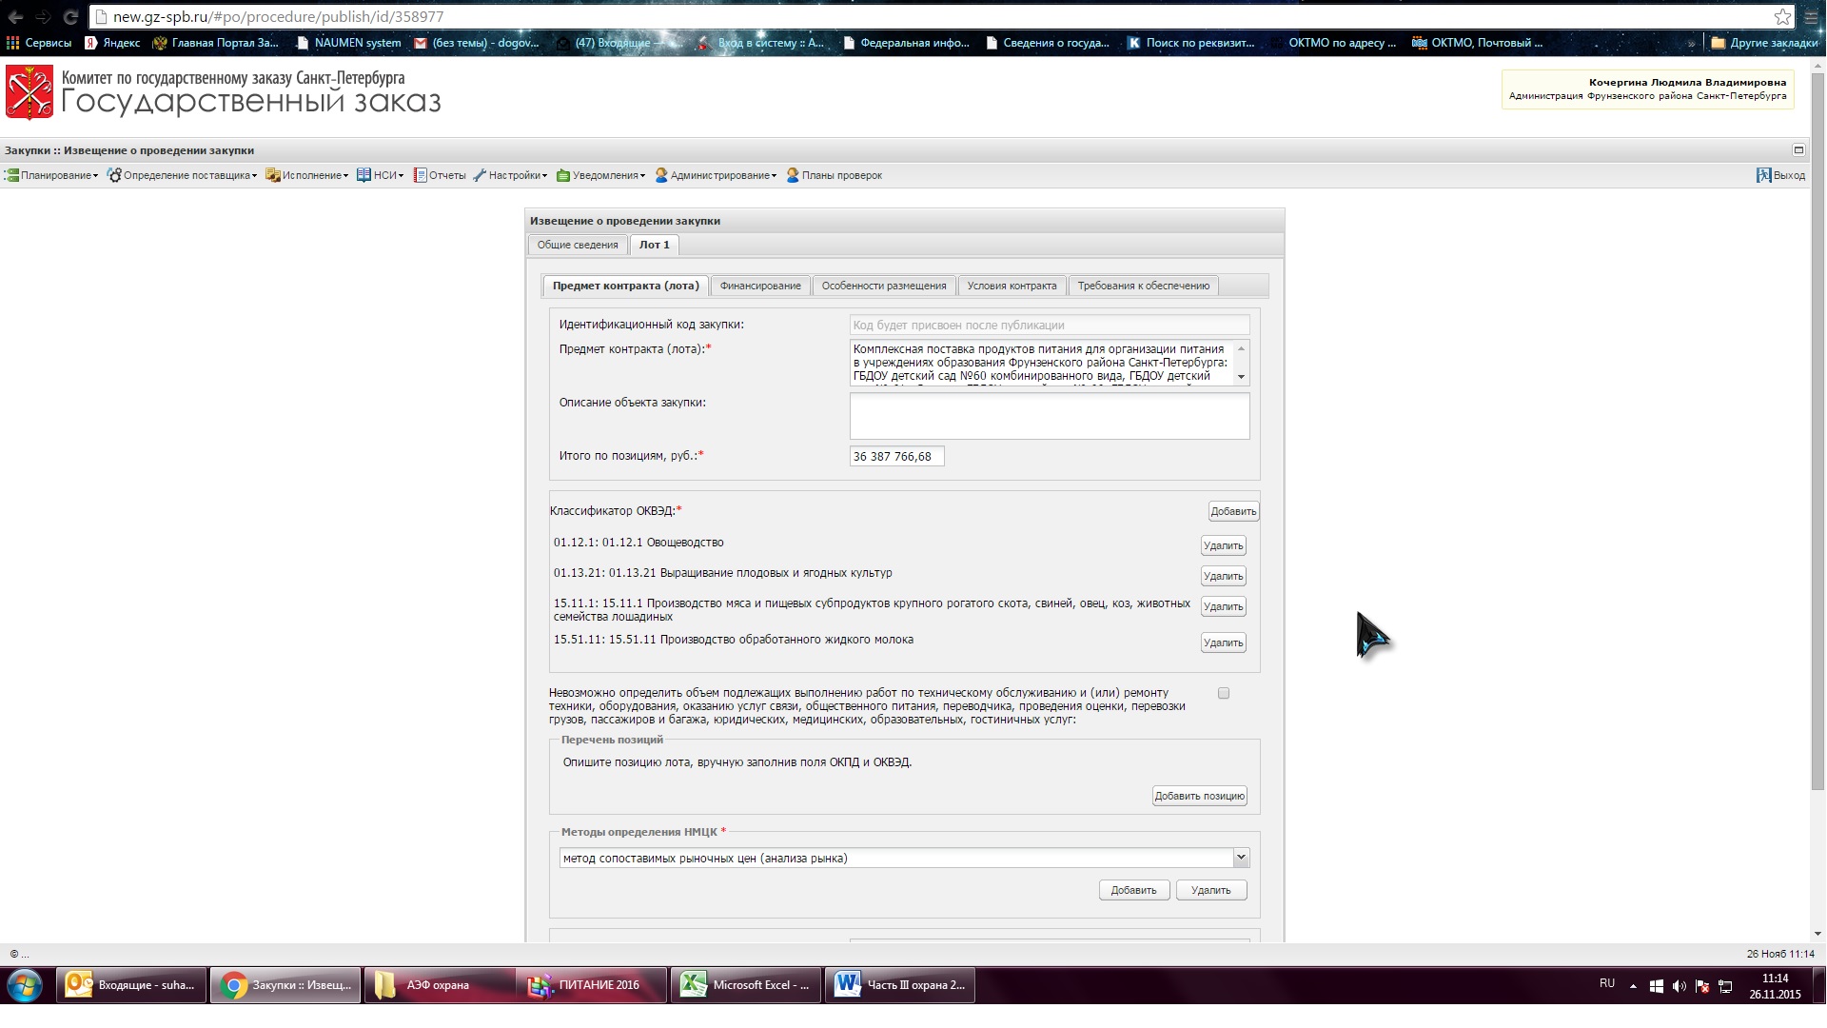
Task: Bookmark the page with the star icon
Action: pos(1782,17)
